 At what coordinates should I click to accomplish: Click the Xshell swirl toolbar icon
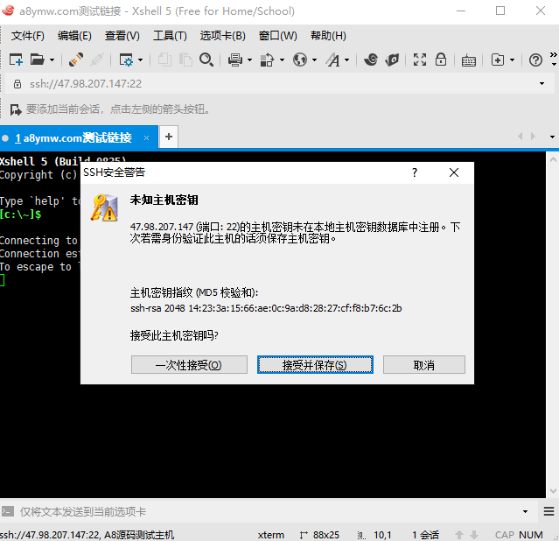pos(371,60)
